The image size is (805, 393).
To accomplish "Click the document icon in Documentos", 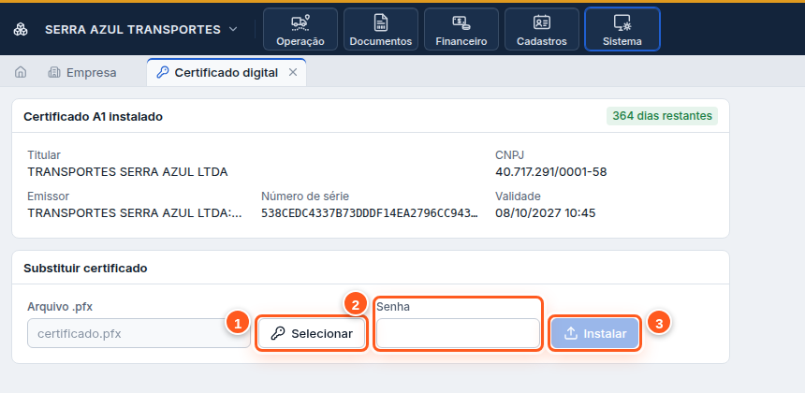I will (381, 22).
